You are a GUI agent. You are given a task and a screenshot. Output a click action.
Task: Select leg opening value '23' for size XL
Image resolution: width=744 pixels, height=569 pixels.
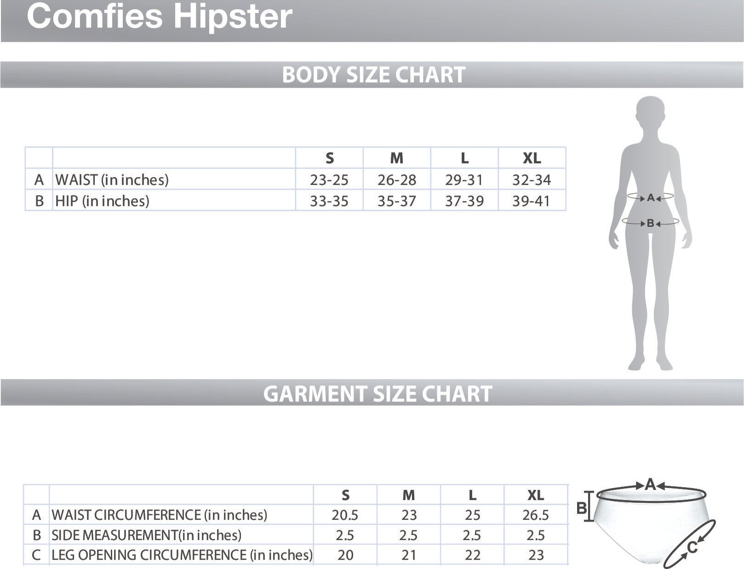536,555
